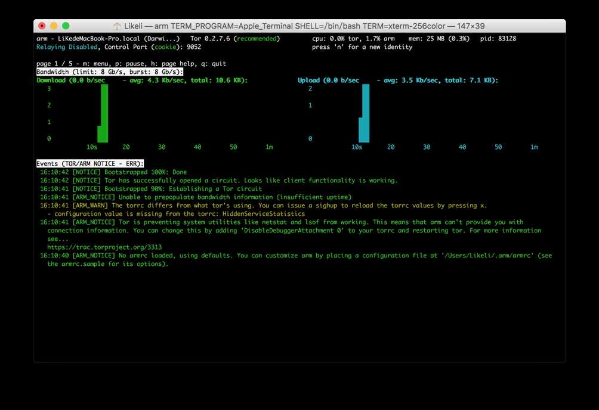This screenshot has height=410, width=599.
Task: Click the red close window button
Action: (42, 26)
